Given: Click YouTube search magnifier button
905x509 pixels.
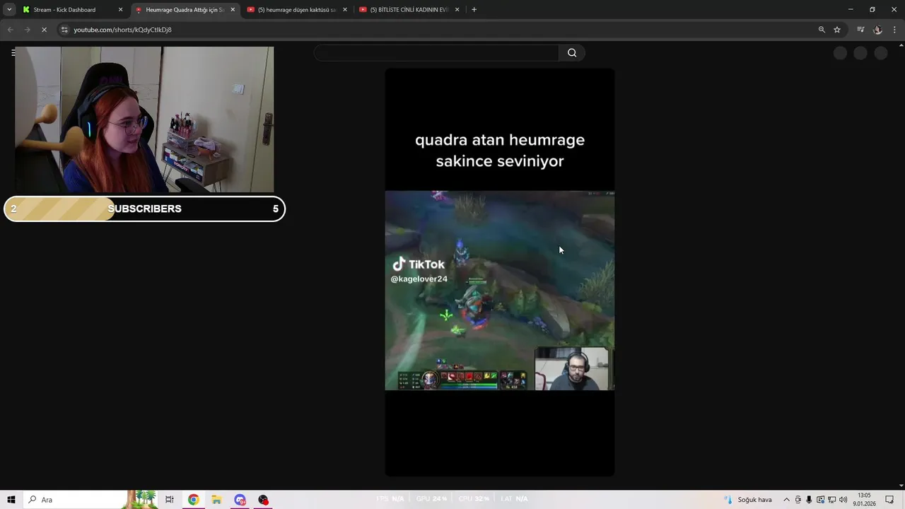Looking at the screenshot, I should (572, 52).
